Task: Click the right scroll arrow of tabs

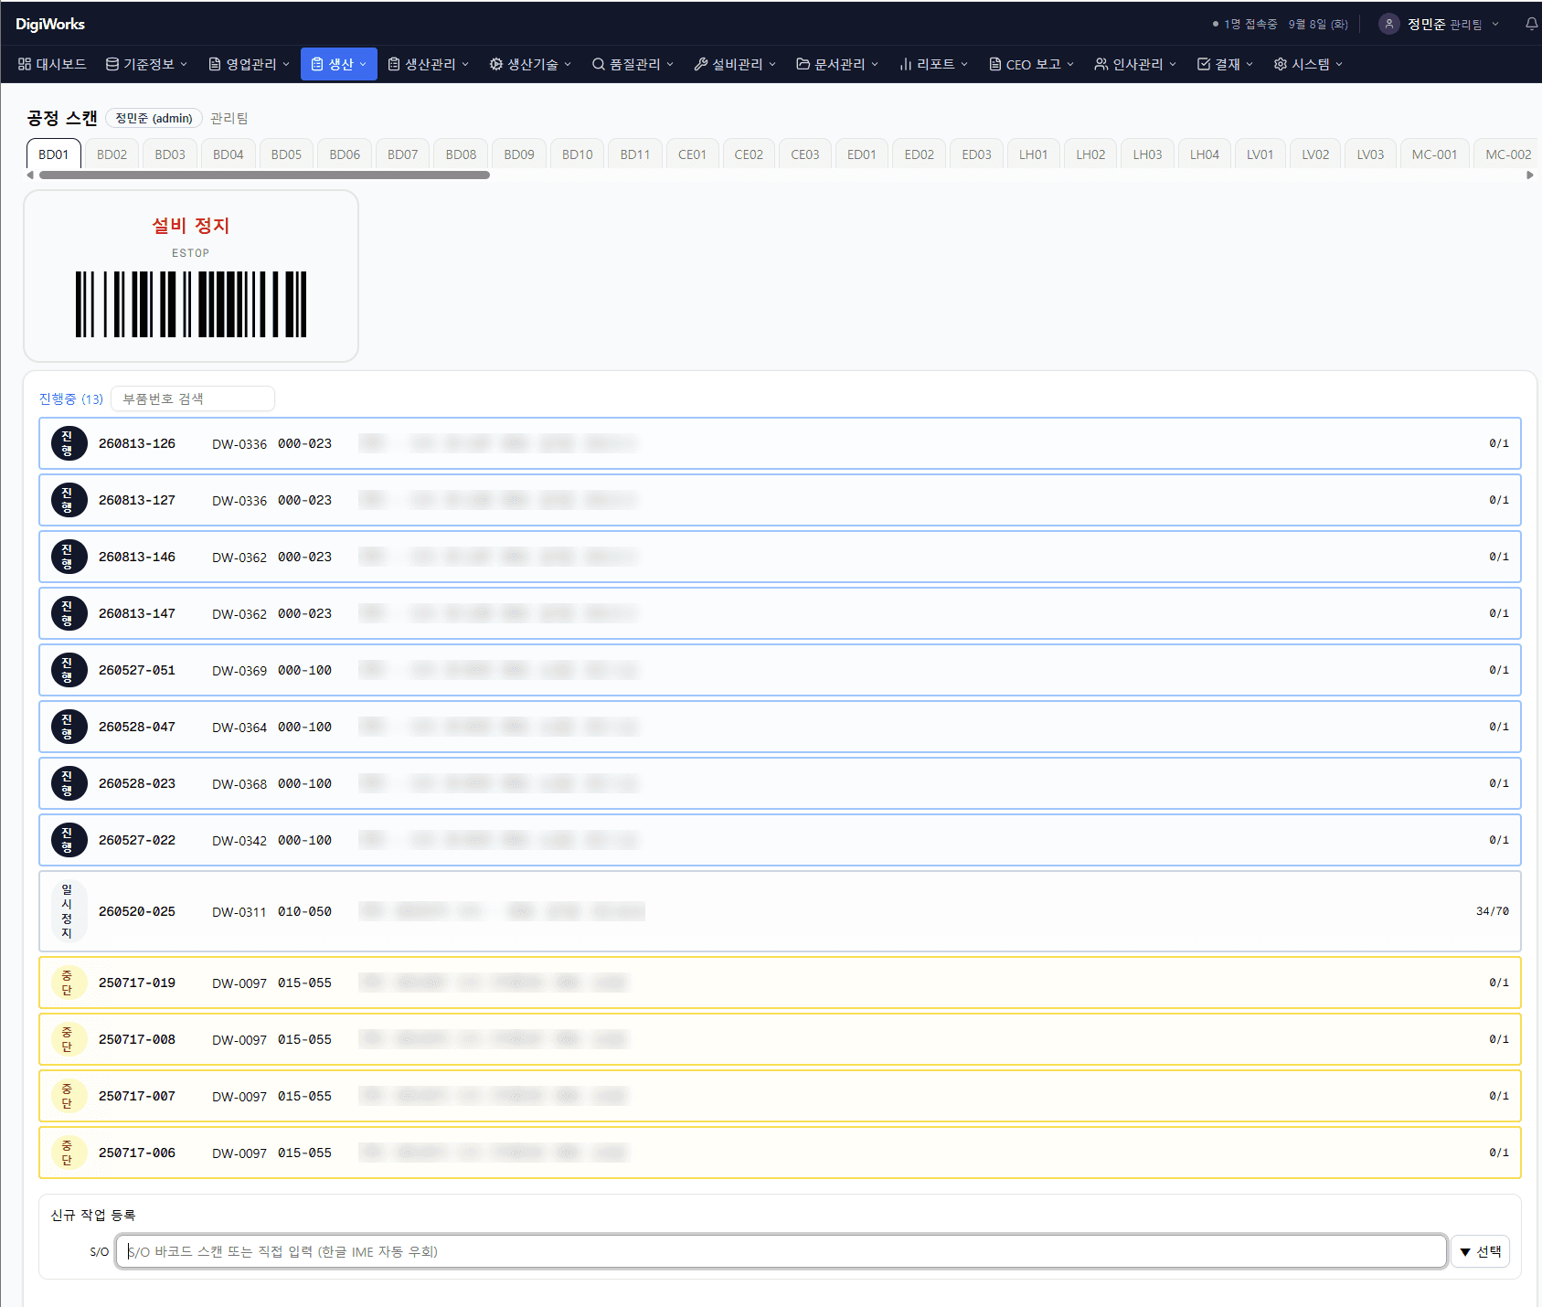Action: pyautogui.click(x=1530, y=175)
